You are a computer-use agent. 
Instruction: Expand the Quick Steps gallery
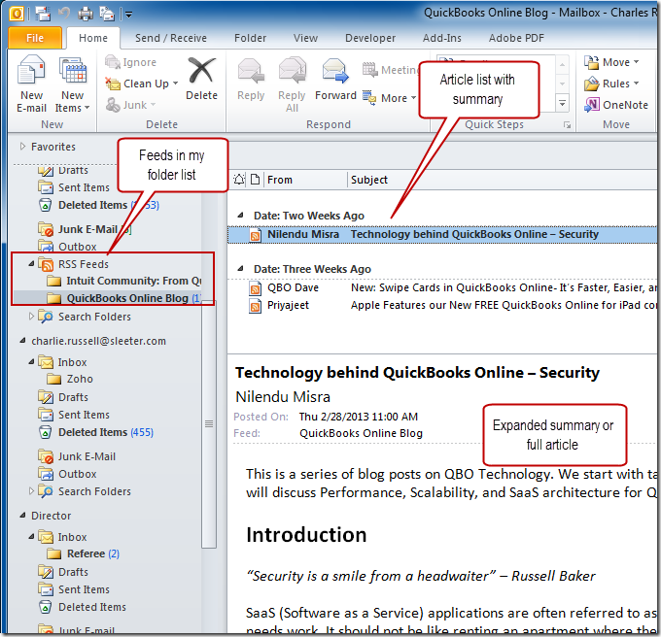(562, 103)
